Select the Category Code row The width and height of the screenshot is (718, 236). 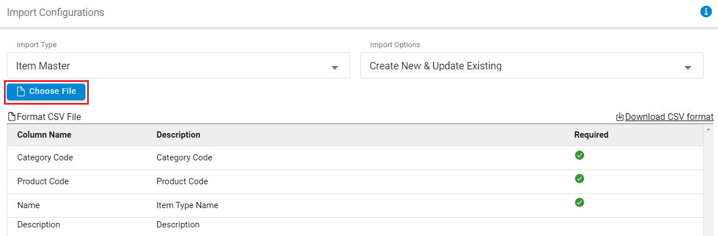pos(45,158)
